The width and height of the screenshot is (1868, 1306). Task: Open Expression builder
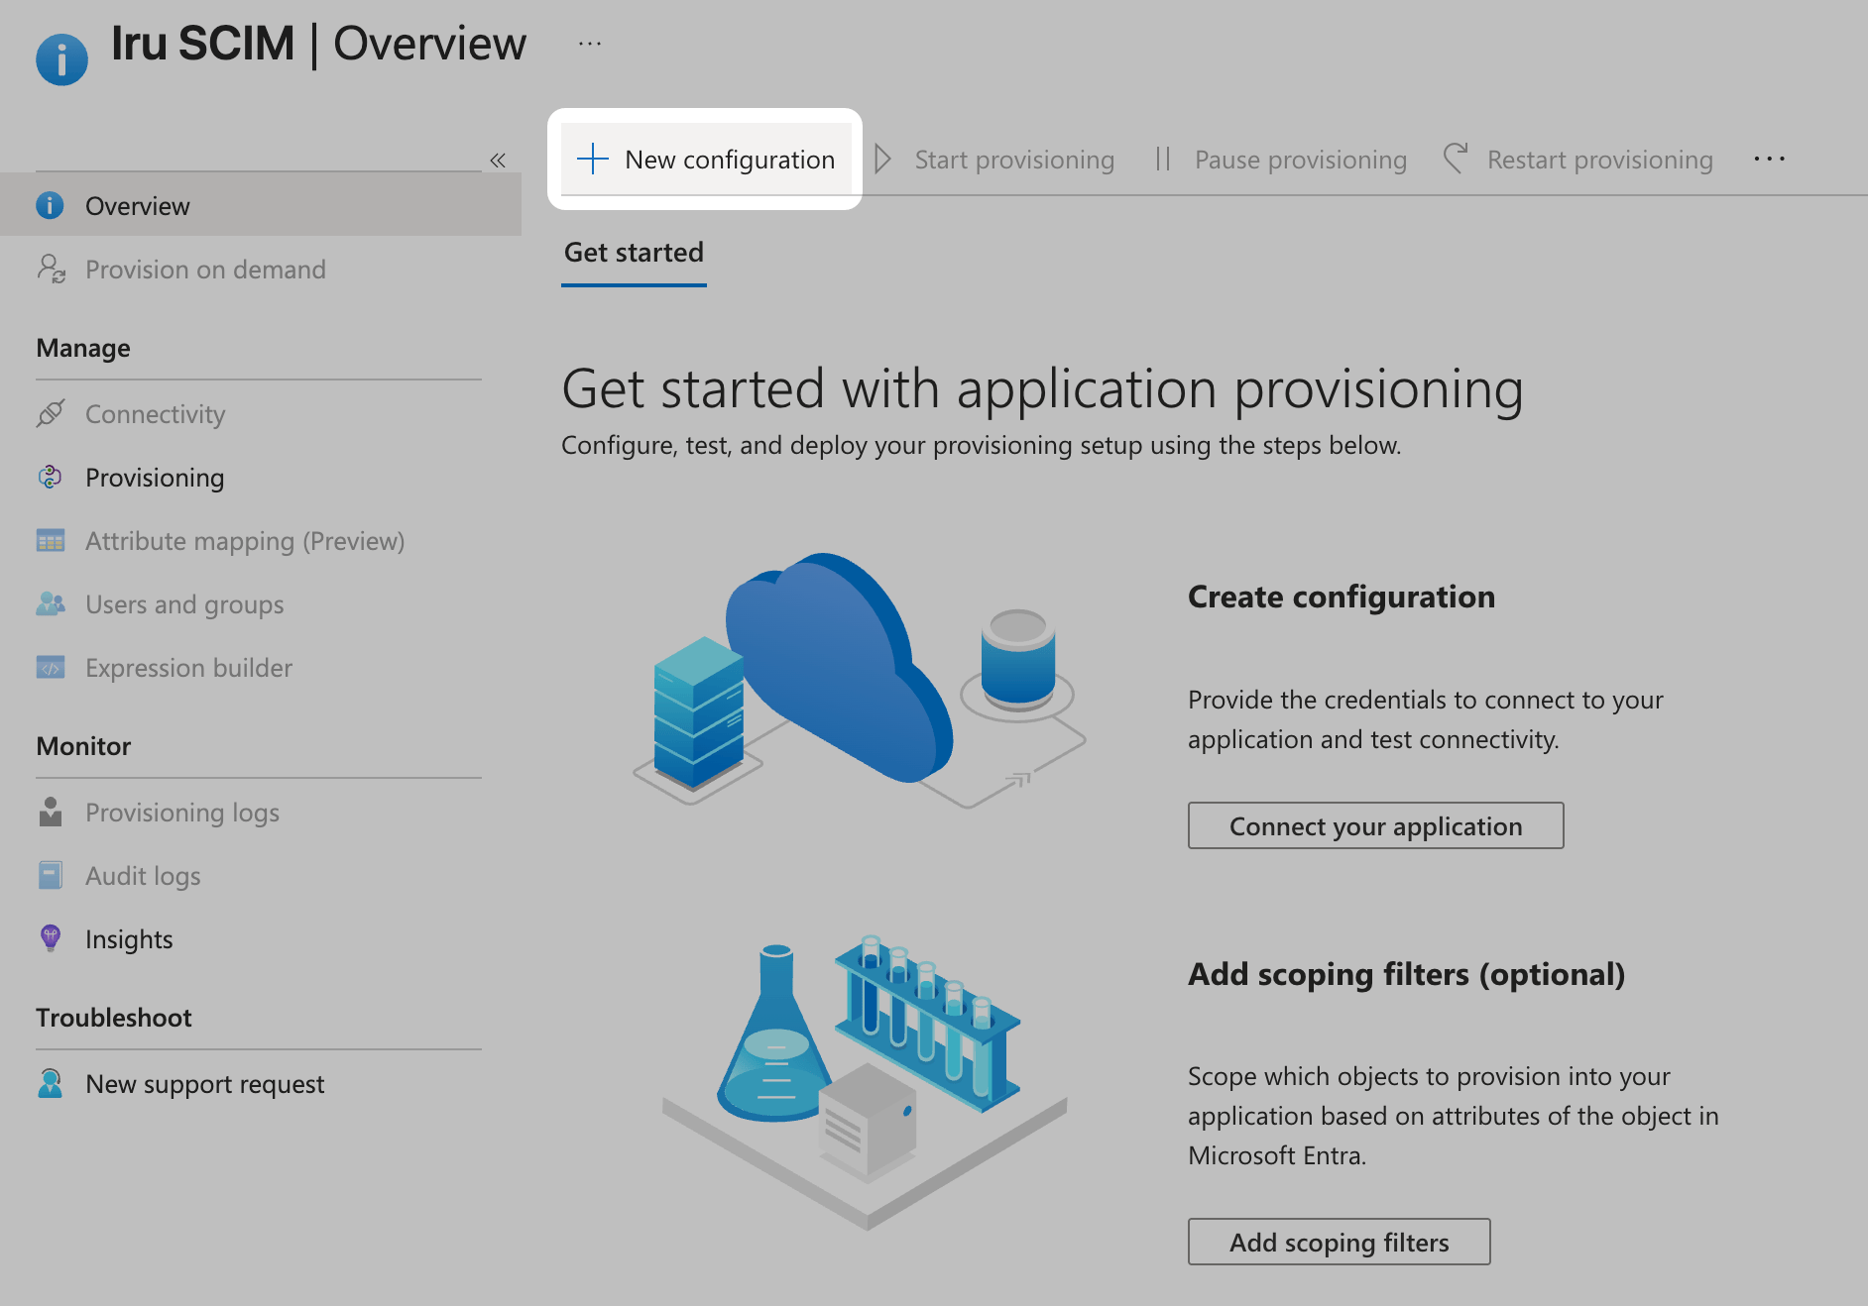click(188, 668)
